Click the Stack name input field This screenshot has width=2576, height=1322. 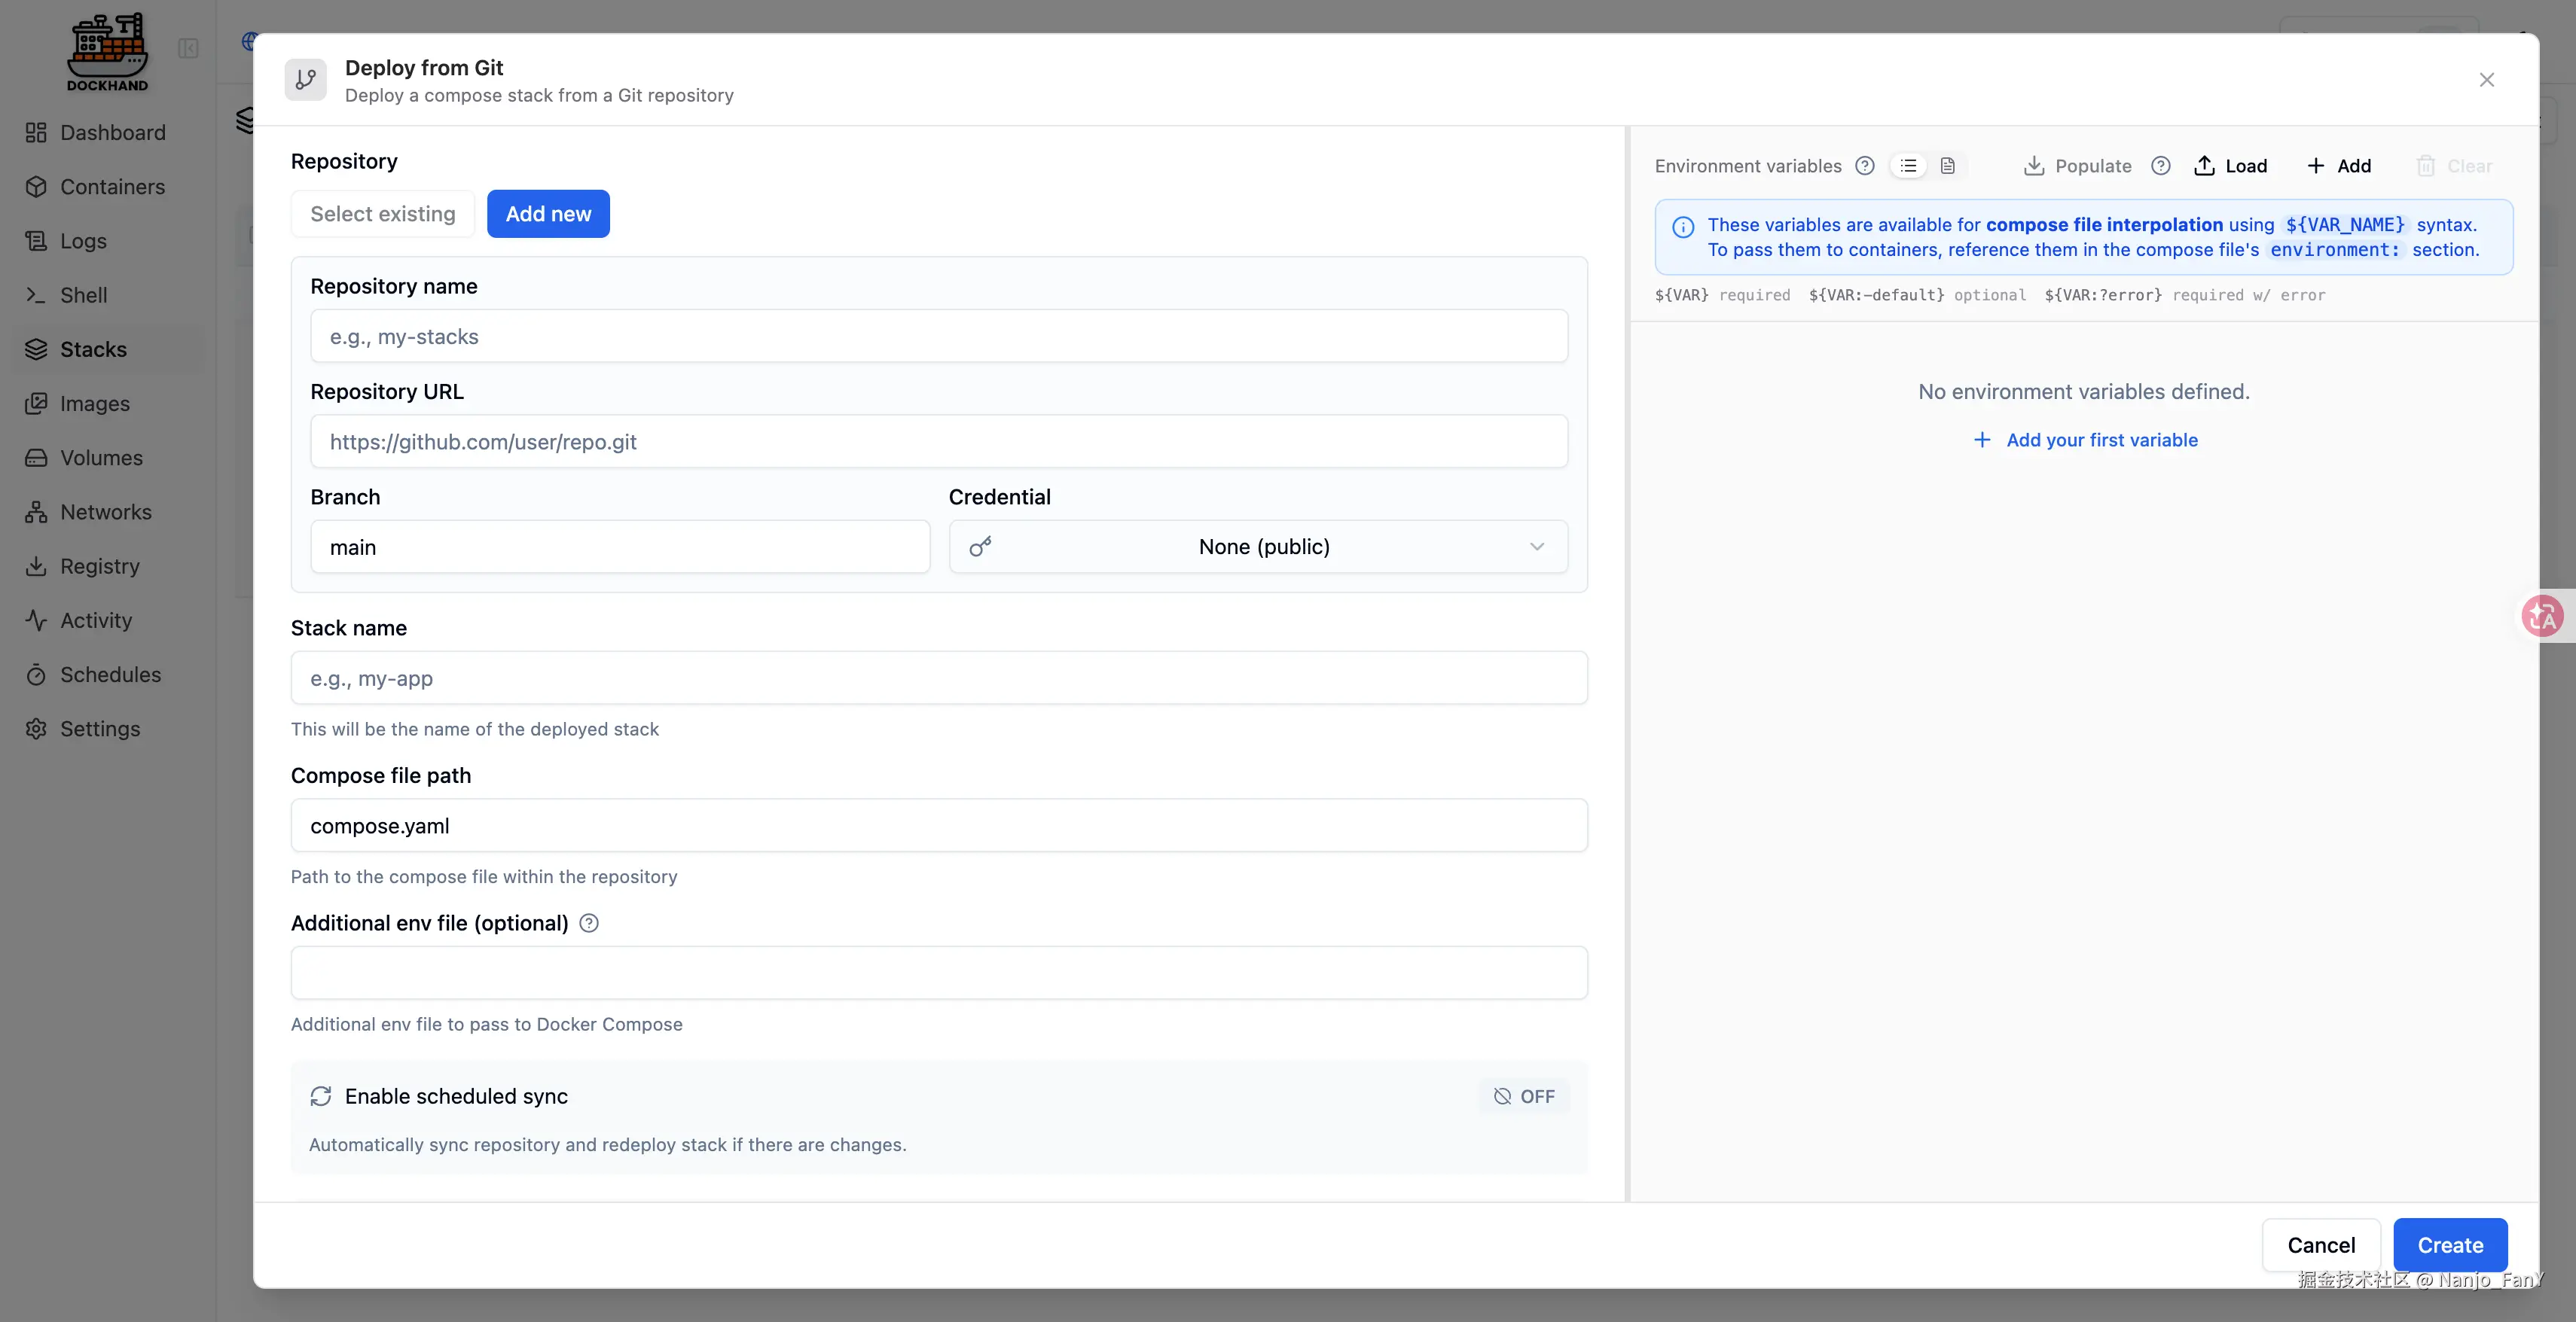938,678
